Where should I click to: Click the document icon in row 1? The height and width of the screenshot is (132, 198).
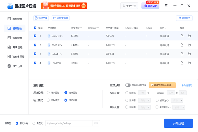(182, 36)
